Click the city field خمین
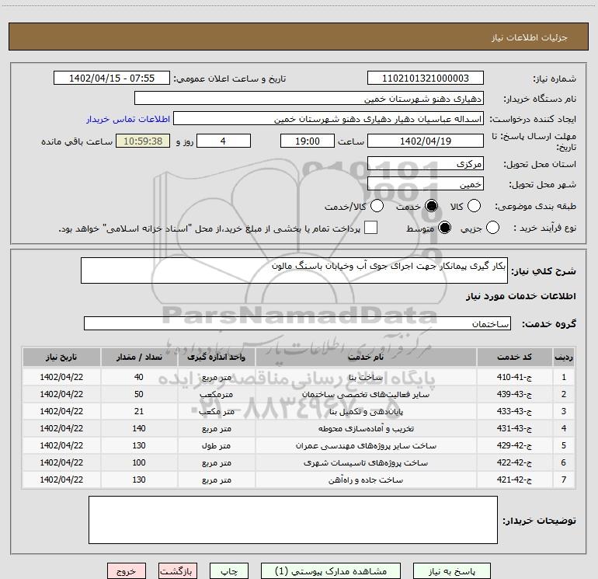Screen dimensions: 598x579 [426, 183]
